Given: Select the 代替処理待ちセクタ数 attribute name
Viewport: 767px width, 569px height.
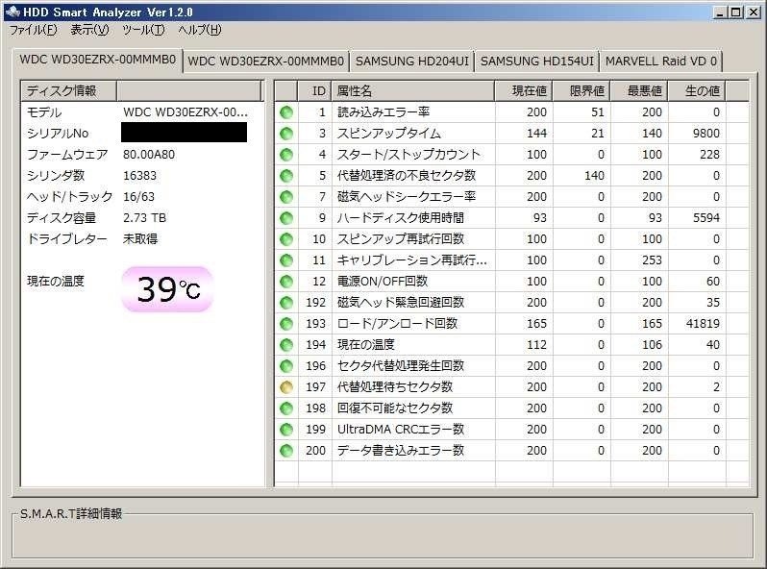Looking at the screenshot, I should 395,387.
